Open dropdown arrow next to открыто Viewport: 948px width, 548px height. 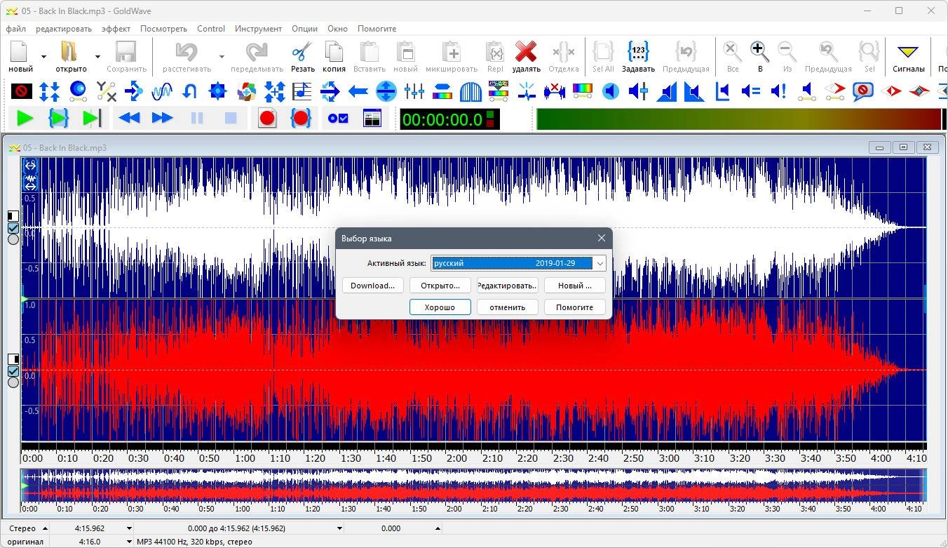tap(97, 57)
